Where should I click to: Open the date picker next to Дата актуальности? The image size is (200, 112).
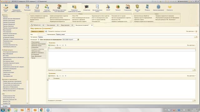78,40
